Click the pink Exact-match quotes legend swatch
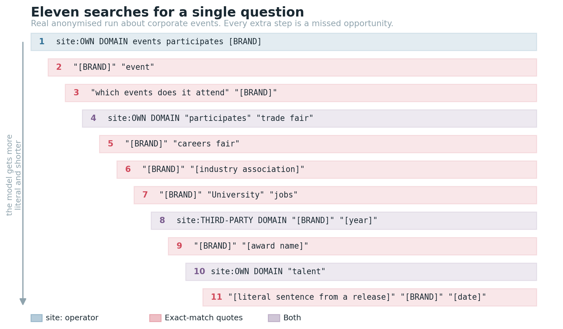Image resolution: width=563 pixels, height=329 pixels. 155,318
